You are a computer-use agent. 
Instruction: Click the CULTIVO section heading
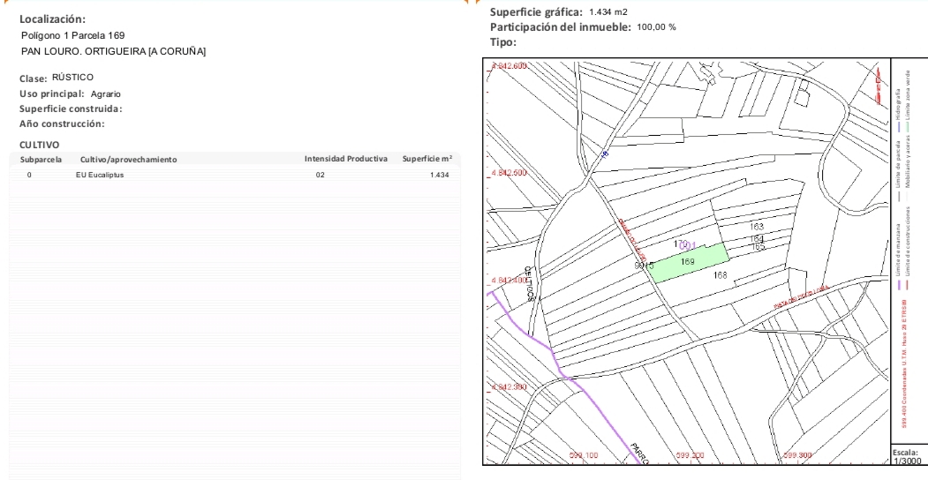point(39,144)
